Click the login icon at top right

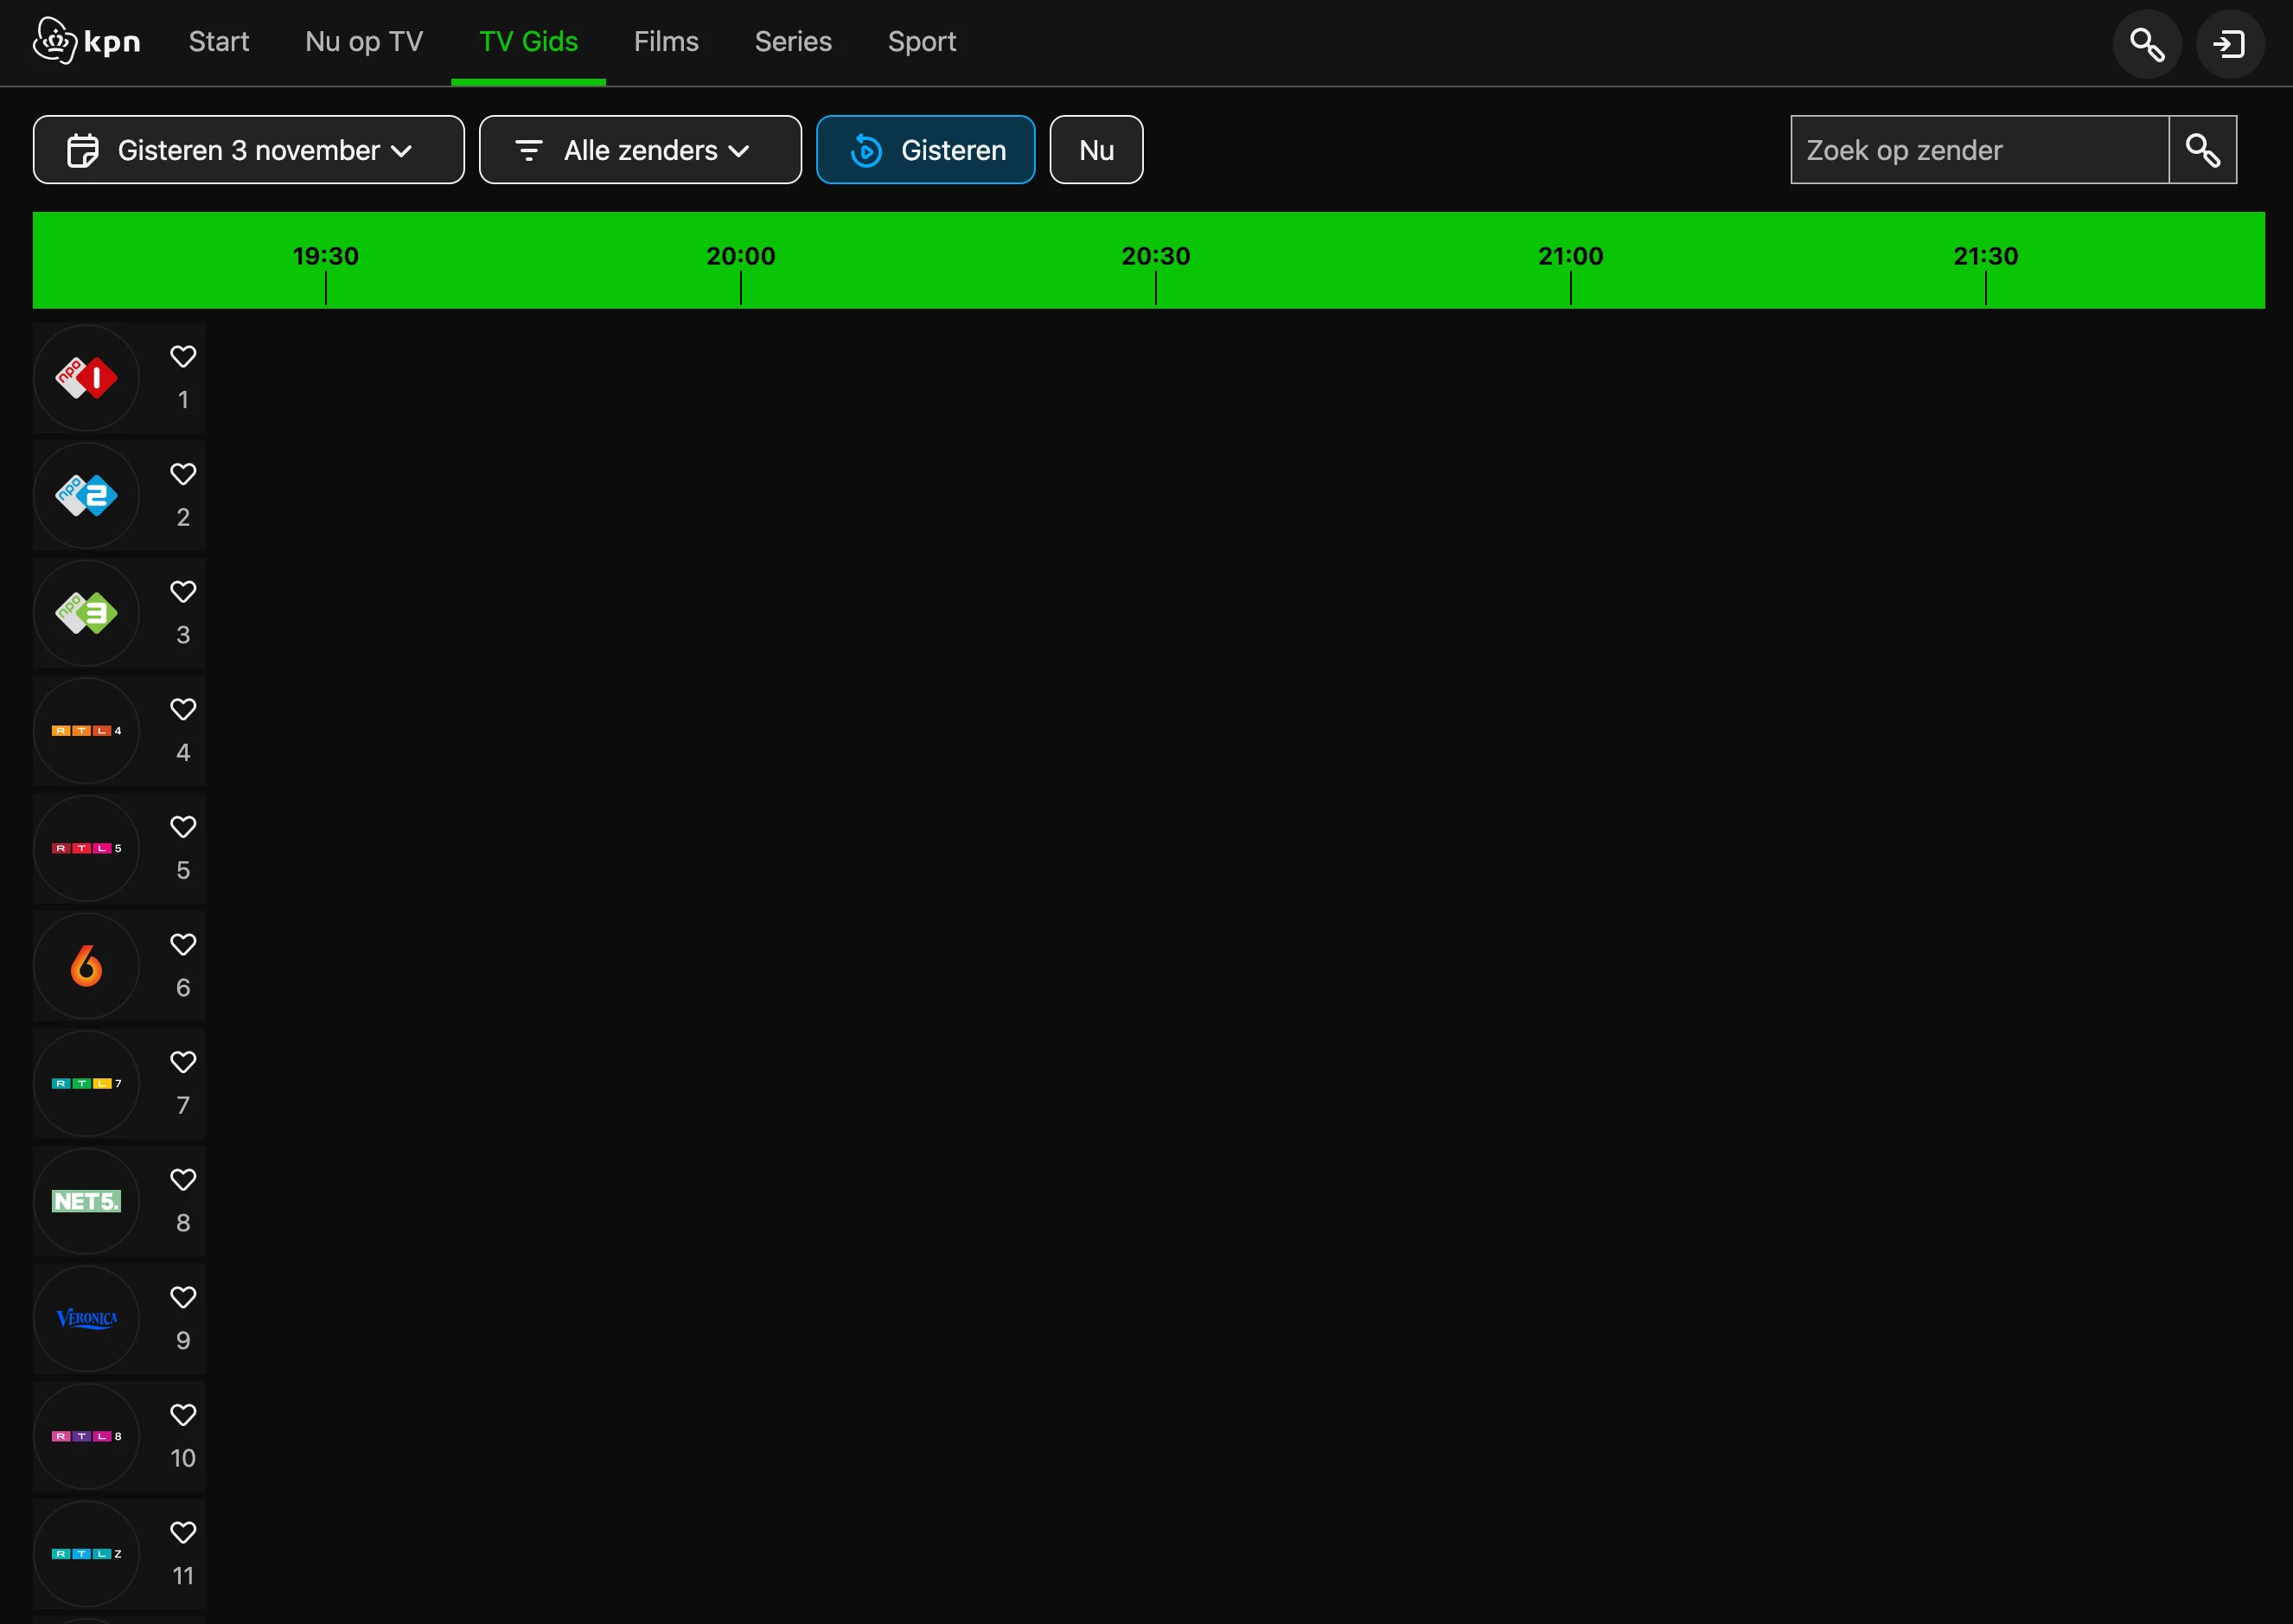[x=2229, y=44]
